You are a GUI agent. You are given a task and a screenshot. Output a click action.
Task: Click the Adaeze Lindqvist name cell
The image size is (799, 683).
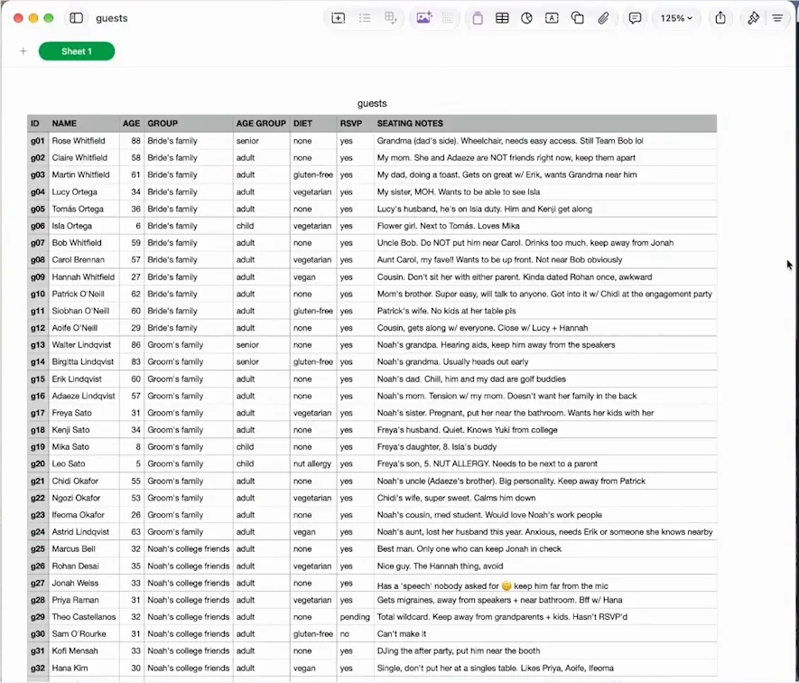point(84,396)
